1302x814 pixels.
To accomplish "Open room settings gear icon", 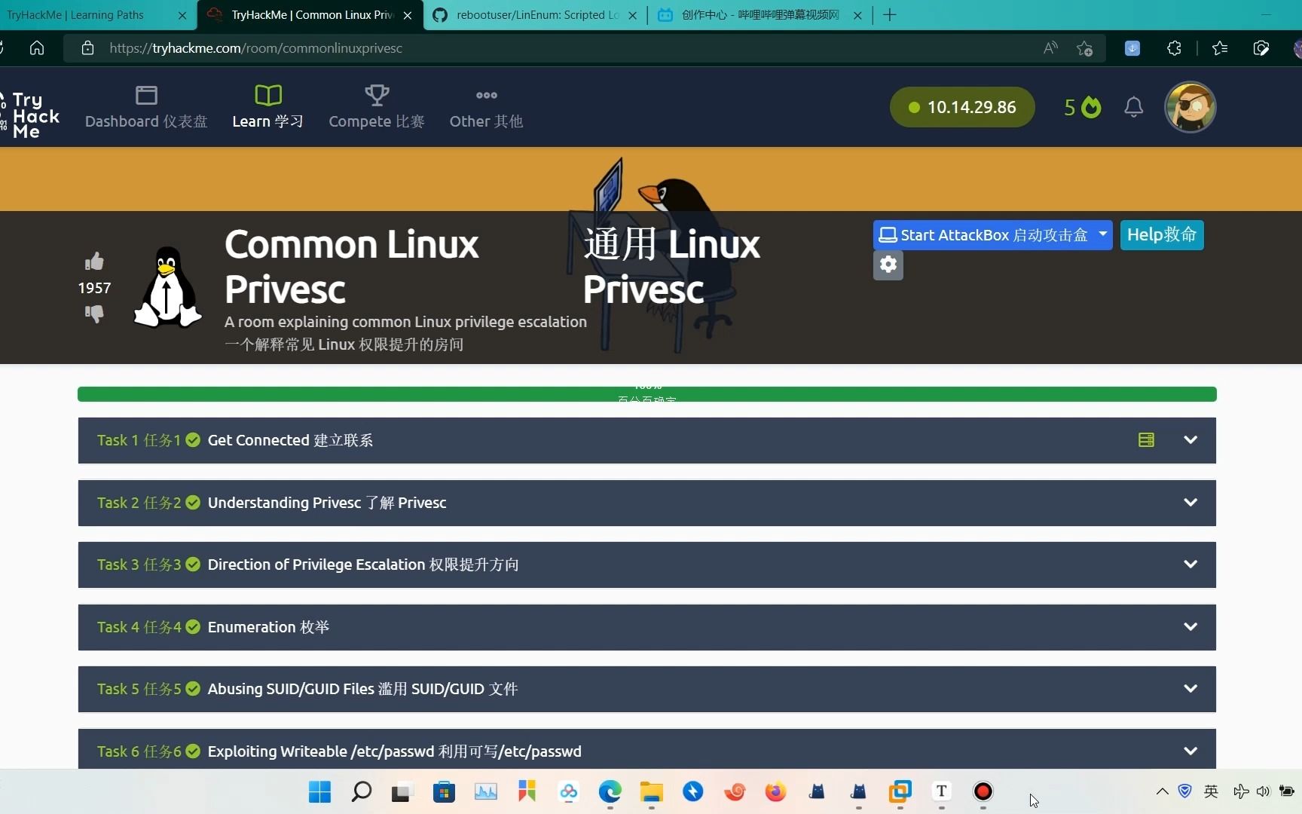I will click(x=888, y=265).
